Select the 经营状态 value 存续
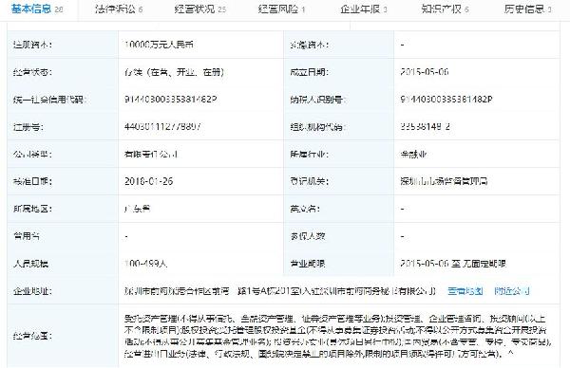Screen dimensions: 570x368 click(174, 72)
